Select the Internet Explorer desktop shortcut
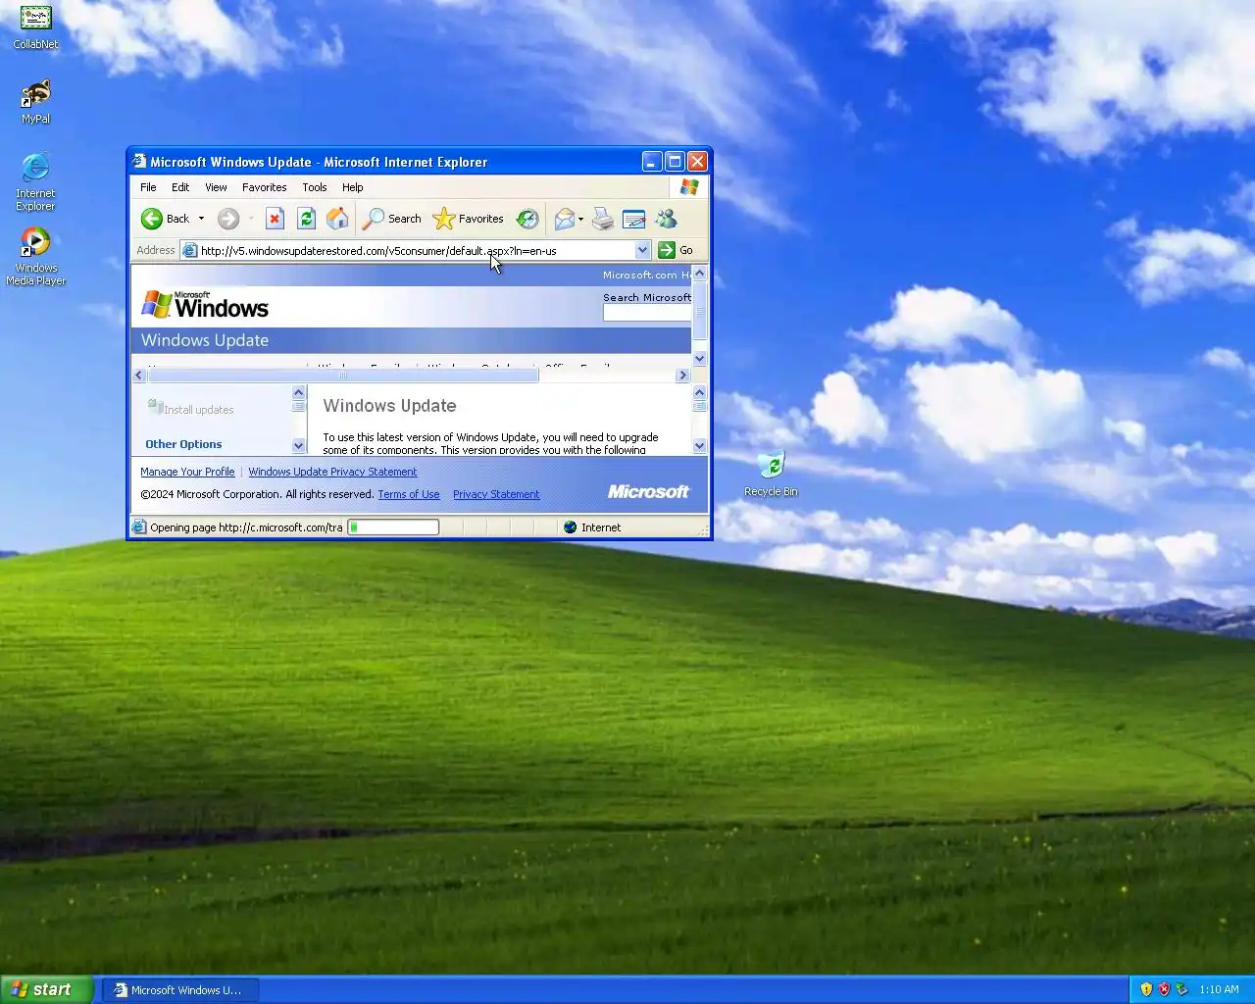Screen dimensions: 1255x1004 pyautogui.click(x=35, y=182)
